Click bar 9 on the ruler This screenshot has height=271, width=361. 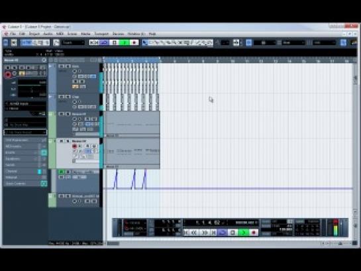(x=217, y=60)
